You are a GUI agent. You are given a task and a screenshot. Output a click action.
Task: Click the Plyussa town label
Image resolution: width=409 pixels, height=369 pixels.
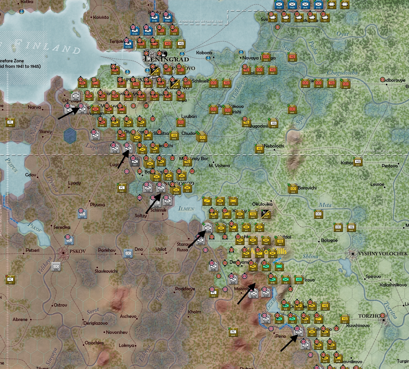(x=97, y=205)
